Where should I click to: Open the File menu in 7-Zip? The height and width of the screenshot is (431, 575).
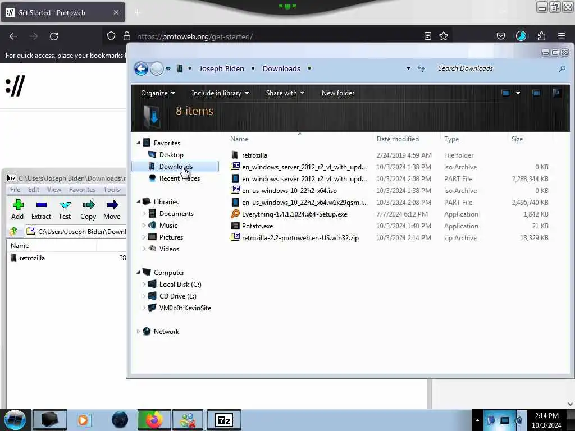tap(15, 190)
